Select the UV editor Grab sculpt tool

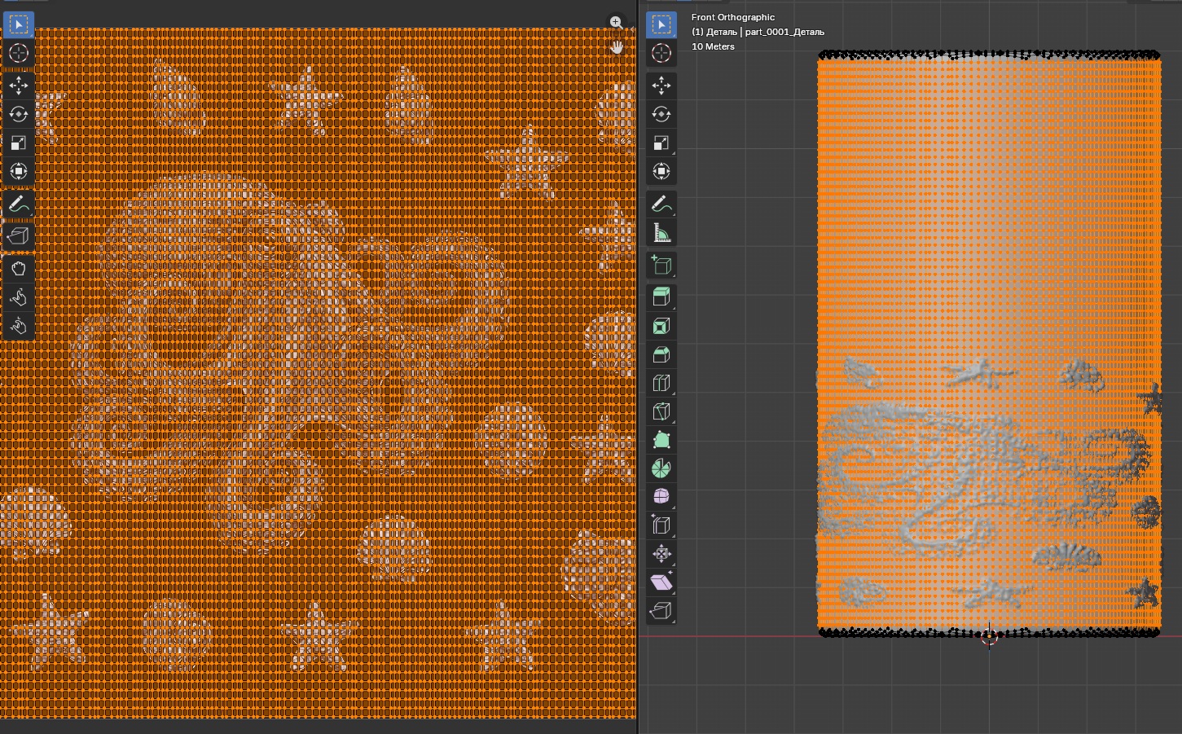(19, 269)
